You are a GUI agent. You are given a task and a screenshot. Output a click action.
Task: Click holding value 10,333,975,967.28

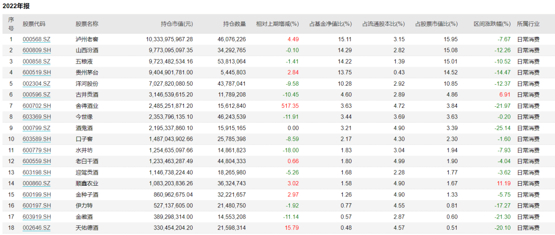click(x=169, y=39)
